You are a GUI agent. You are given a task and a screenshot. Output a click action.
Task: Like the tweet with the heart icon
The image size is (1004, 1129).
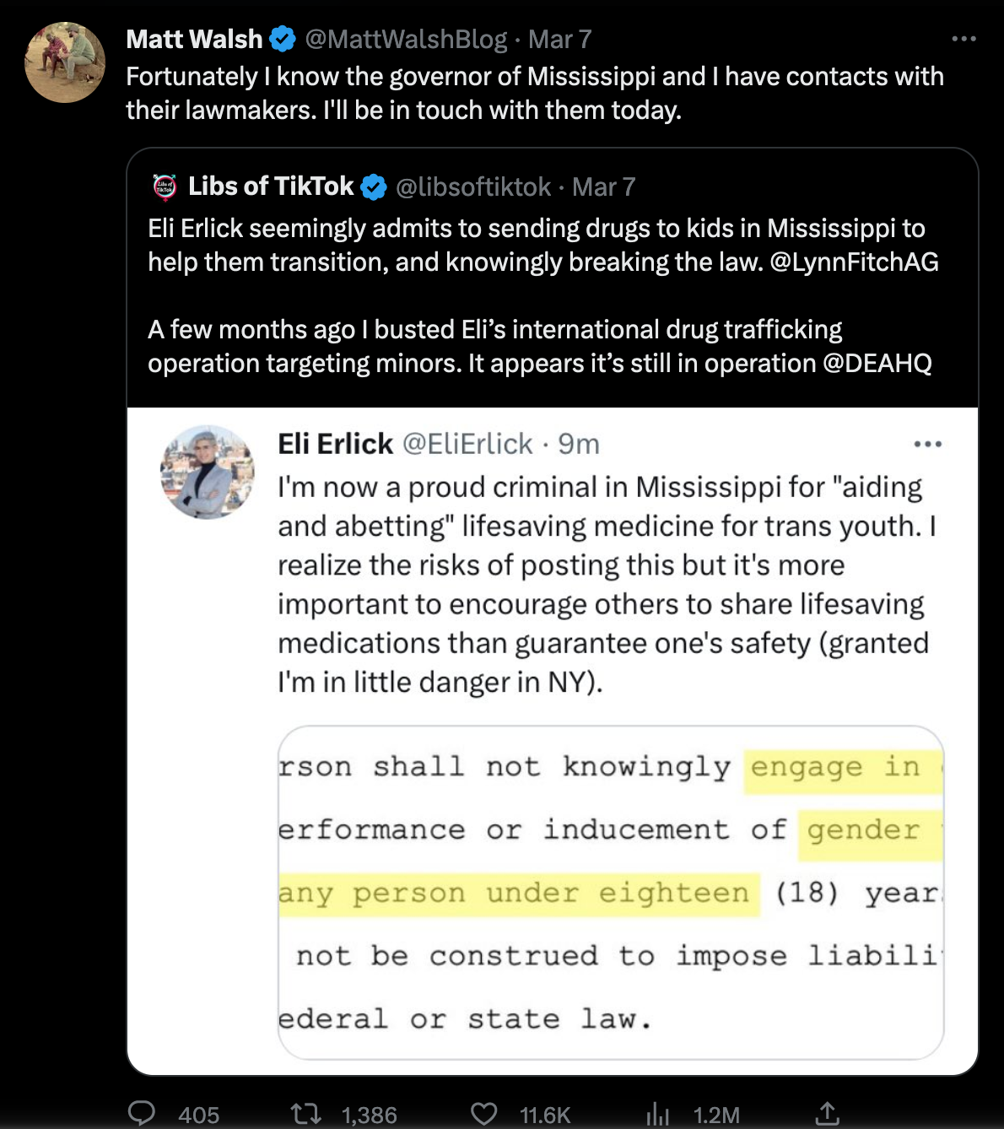483,1114
